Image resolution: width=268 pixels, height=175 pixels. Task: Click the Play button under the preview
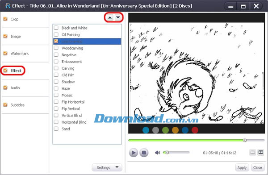pyautogui.click(x=134, y=153)
